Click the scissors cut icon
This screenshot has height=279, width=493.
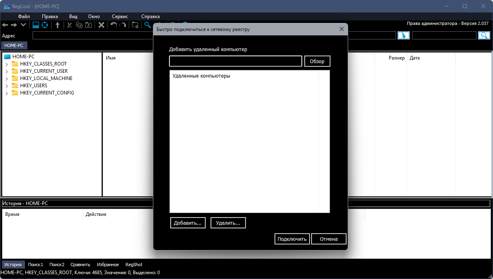tap(69, 25)
